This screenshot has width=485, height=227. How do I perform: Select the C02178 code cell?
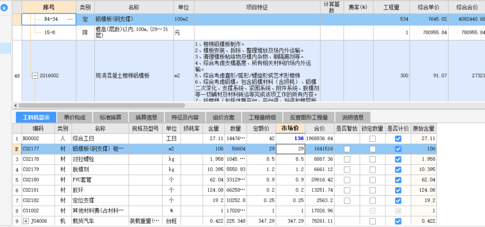point(38,159)
